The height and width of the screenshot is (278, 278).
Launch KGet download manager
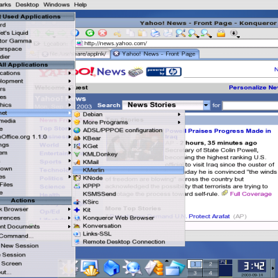129,146
